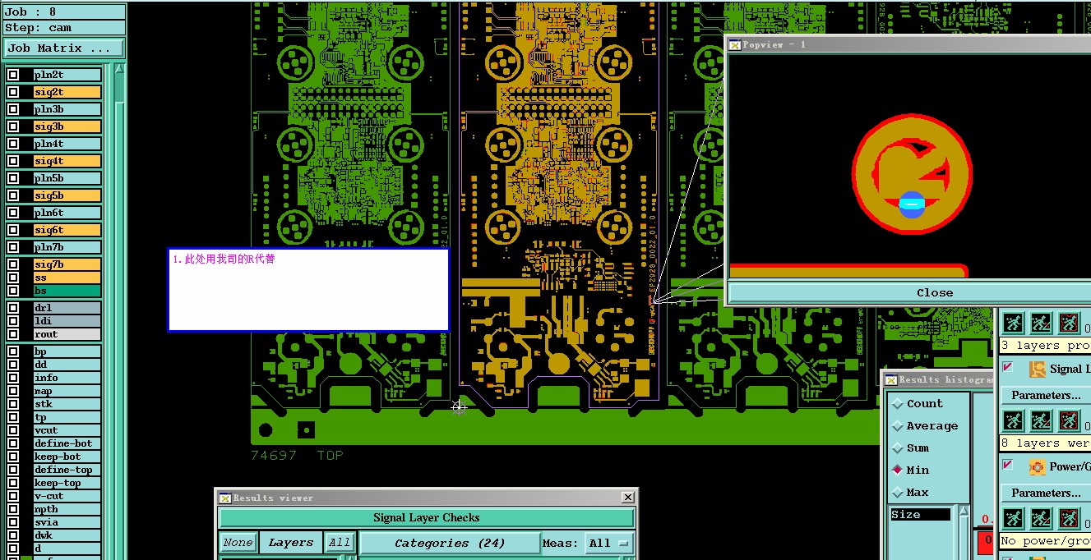Image resolution: width=1091 pixels, height=560 pixels.
Task: Toggle display box for layer bs
Action: (13, 291)
